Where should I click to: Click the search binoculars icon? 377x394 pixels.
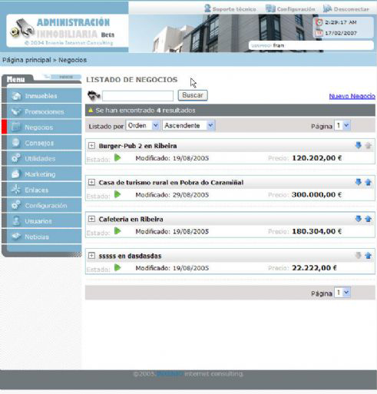[x=94, y=95]
